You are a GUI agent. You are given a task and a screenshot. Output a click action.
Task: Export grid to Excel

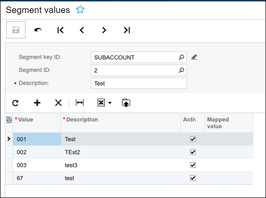(x=101, y=103)
